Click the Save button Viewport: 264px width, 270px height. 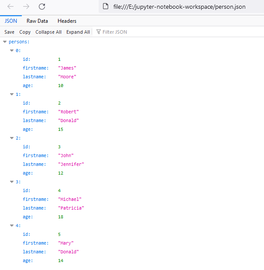9,32
